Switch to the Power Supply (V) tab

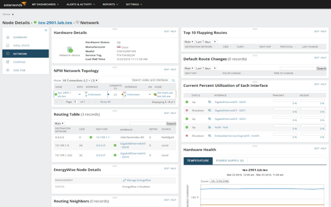[x=230, y=160]
